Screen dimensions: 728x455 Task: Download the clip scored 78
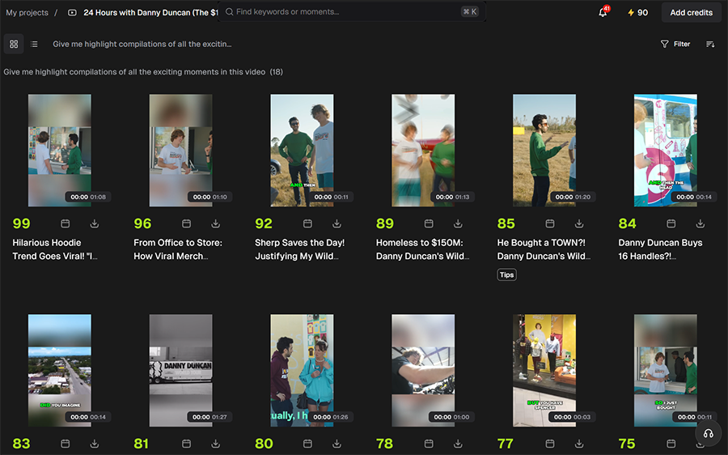click(x=458, y=444)
